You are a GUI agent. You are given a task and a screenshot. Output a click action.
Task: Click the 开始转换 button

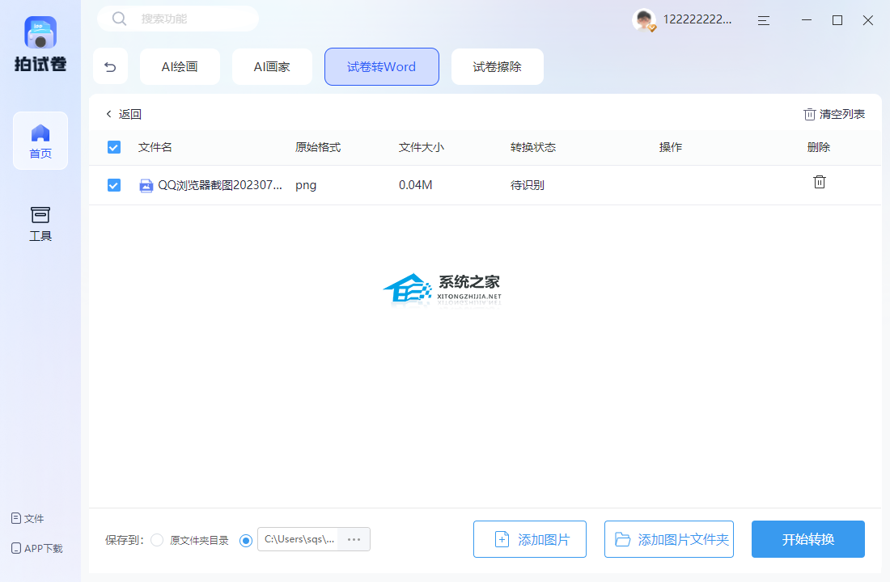click(x=807, y=539)
